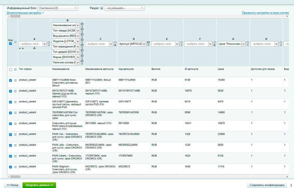
Task: Remove the Цена "Розничная" field with its X icon
Action: coord(248,45)
